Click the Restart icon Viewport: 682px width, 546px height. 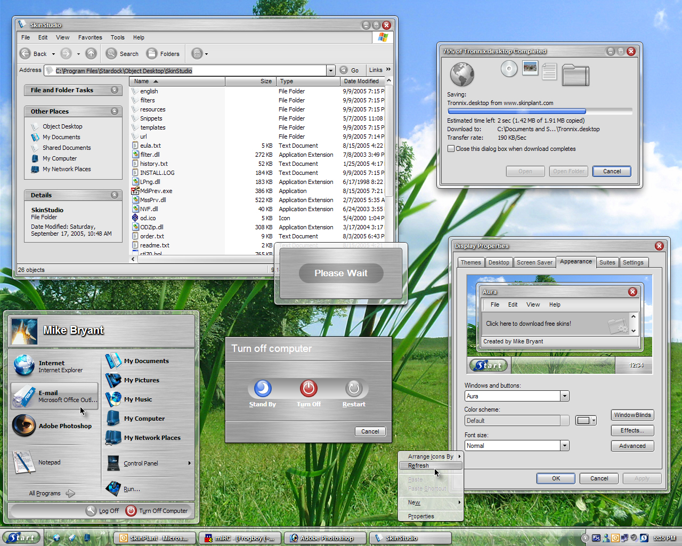coord(354,388)
